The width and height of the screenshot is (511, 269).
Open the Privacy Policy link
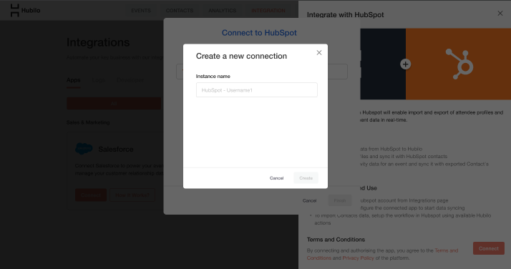(x=358, y=258)
